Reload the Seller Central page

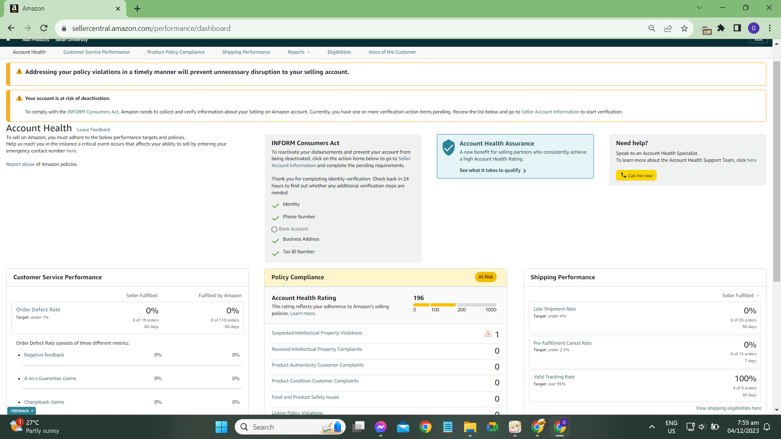(44, 28)
